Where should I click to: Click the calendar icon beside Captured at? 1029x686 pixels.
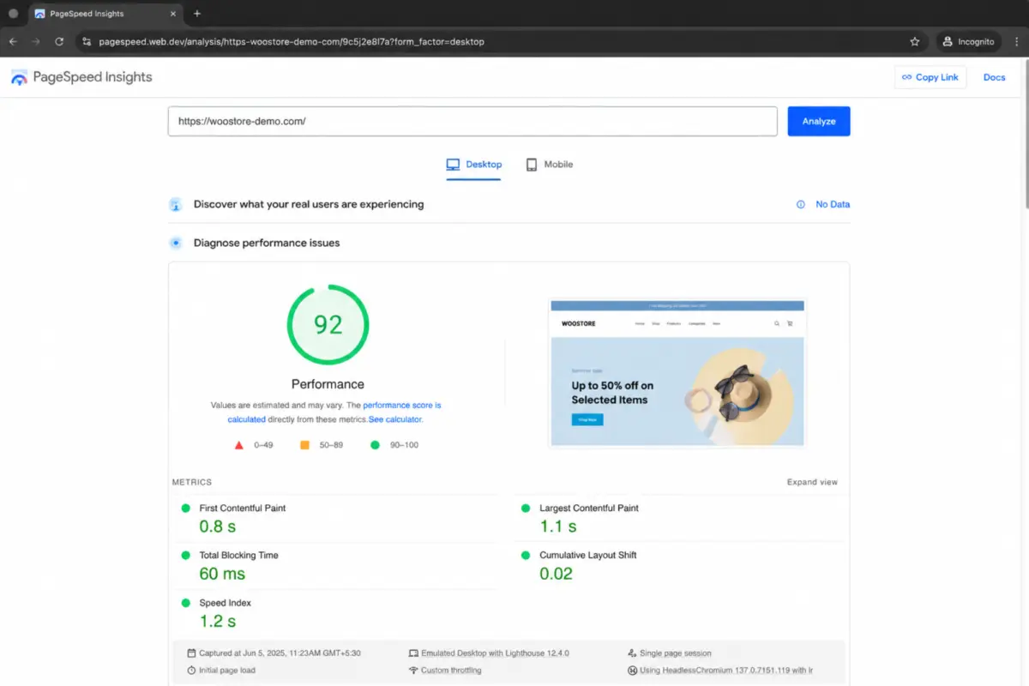191,653
